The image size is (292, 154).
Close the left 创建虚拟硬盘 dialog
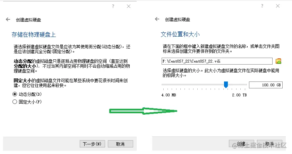point(129,6)
